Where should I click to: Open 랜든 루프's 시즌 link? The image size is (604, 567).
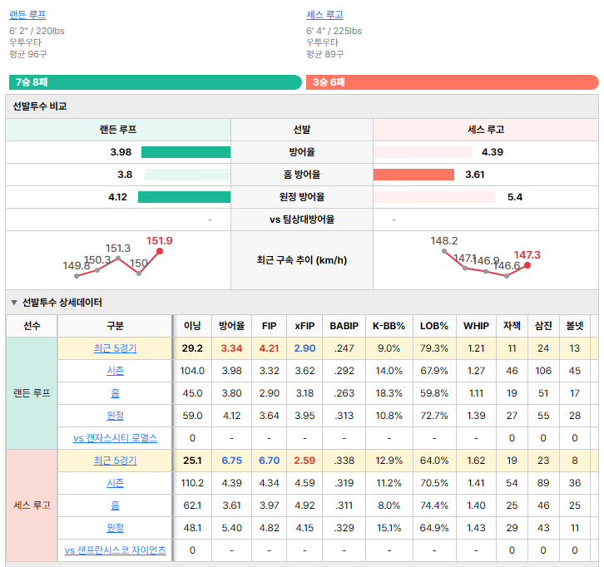pyautogui.click(x=115, y=371)
